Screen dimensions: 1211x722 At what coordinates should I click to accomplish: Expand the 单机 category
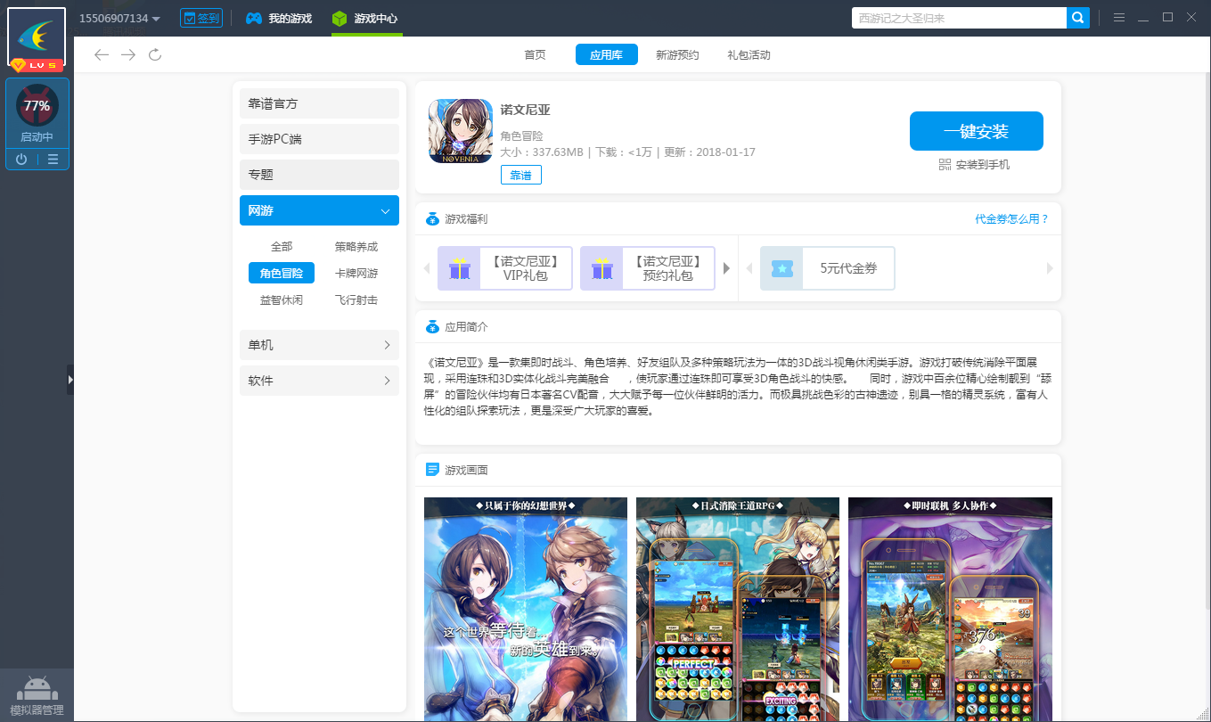(319, 345)
